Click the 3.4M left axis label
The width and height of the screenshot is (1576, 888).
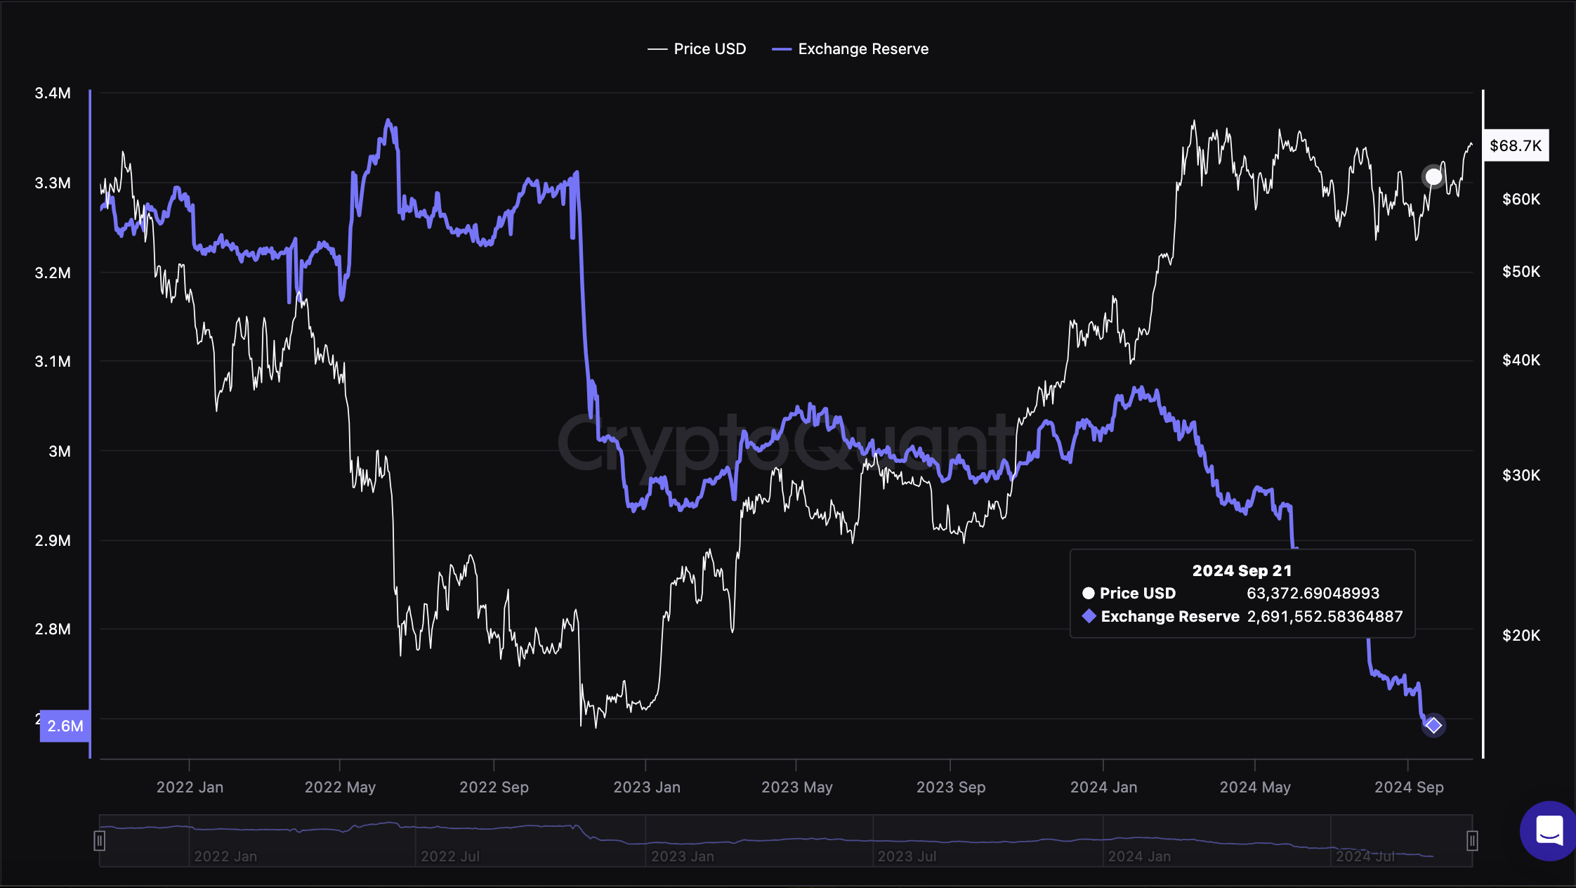click(x=53, y=93)
